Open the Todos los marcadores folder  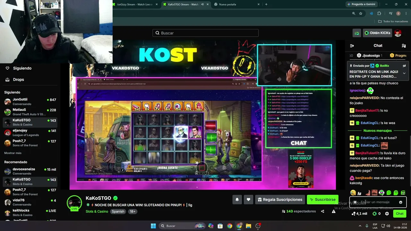tap(393, 21)
